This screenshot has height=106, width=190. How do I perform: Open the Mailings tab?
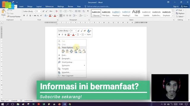(61, 6)
